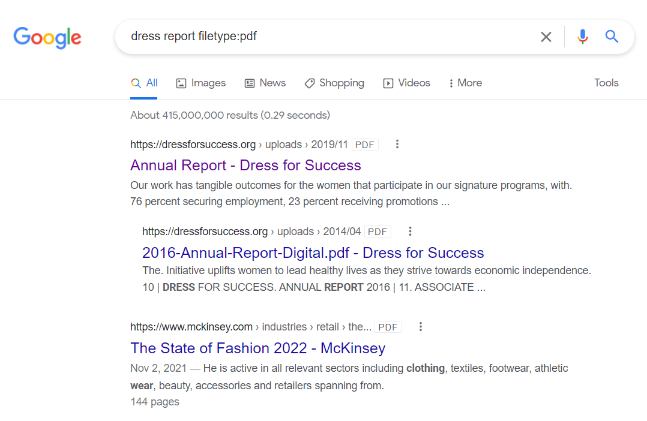
Task: Click the PDF badge on 2014/04 result
Action: (x=378, y=231)
